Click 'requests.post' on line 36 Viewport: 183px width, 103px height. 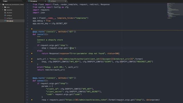[57, 100]
